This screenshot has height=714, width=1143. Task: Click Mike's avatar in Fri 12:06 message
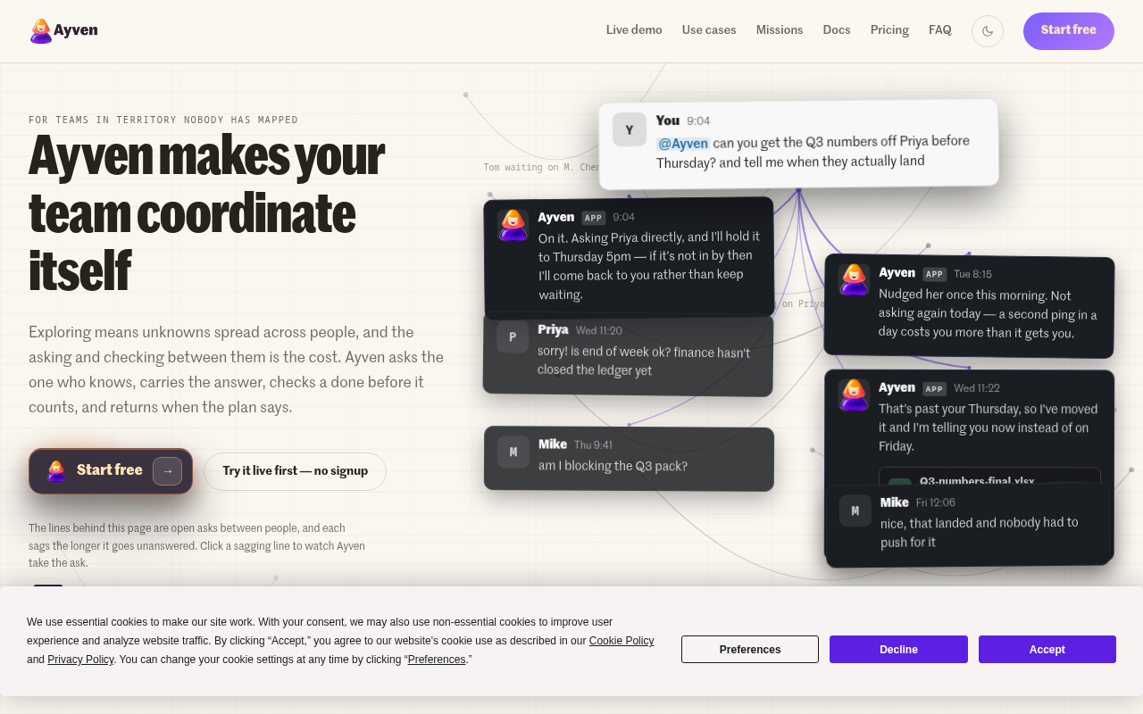coord(855,511)
